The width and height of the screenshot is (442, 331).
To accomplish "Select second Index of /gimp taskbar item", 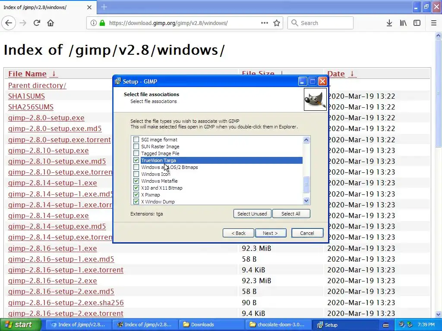I will (x=145, y=325).
